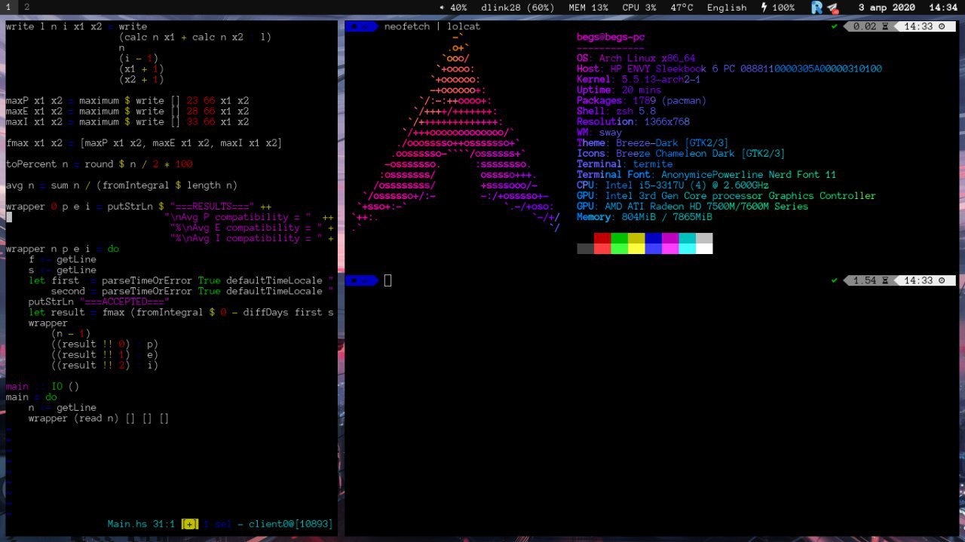Click the 0.02 duration segment in the prompt
This screenshot has width=965, height=542.
tap(869, 26)
